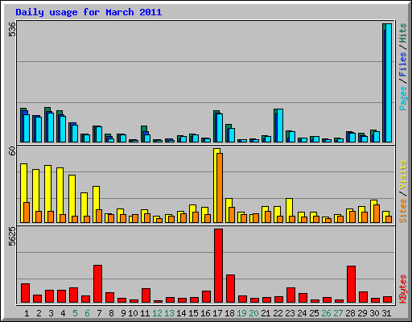The height and width of the screenshot is (322, 412).
Task: Click day 20 on the x-axis
Action: (x=253, y=313)
